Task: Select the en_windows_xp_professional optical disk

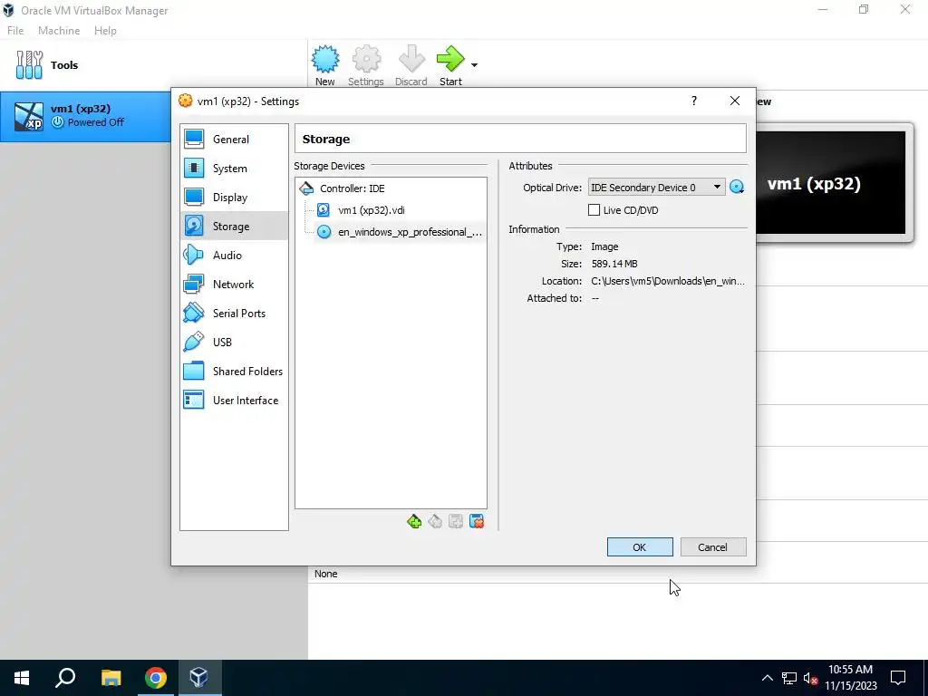Action: (400, 232)
